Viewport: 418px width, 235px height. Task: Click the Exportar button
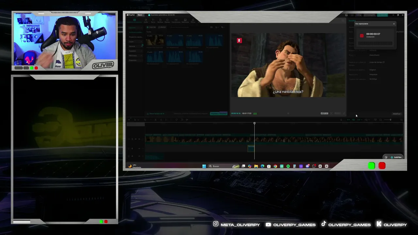coord(383,15)
